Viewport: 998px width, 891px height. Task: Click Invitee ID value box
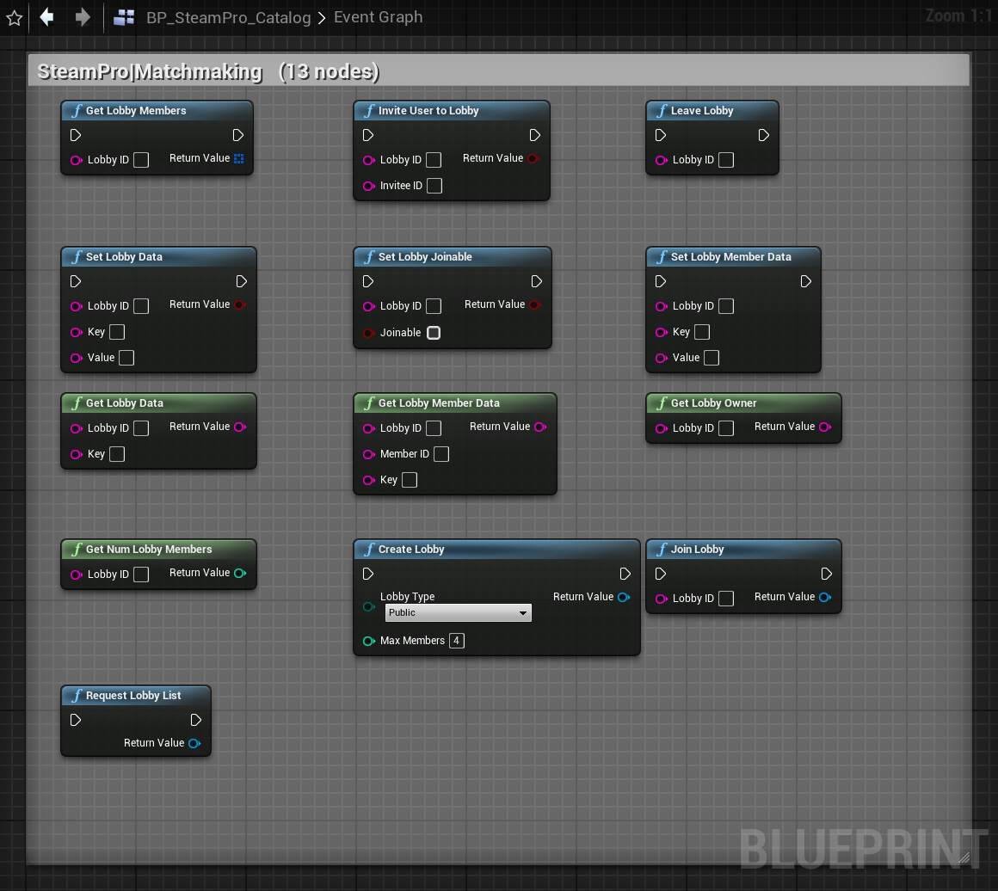[x=434, y=186]
